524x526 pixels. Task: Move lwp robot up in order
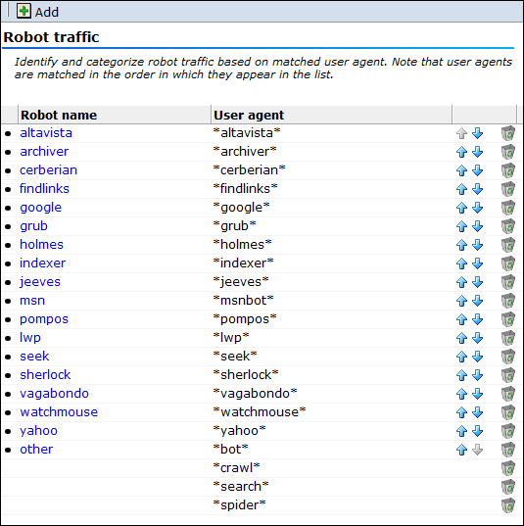pos(461,338)
